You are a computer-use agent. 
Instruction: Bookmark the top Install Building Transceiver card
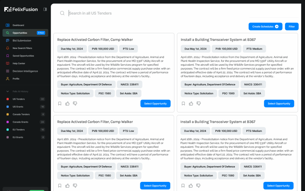(x=183, y=104)
